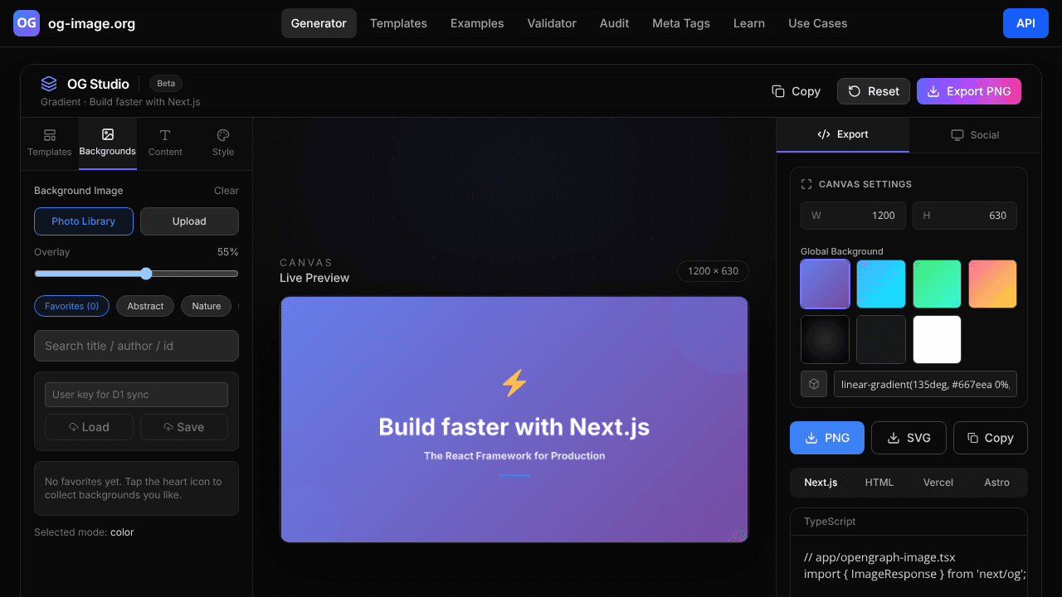Screen dimensions: 1062x597
Task: Select the HTML code tab
Action: coord(879,483)
